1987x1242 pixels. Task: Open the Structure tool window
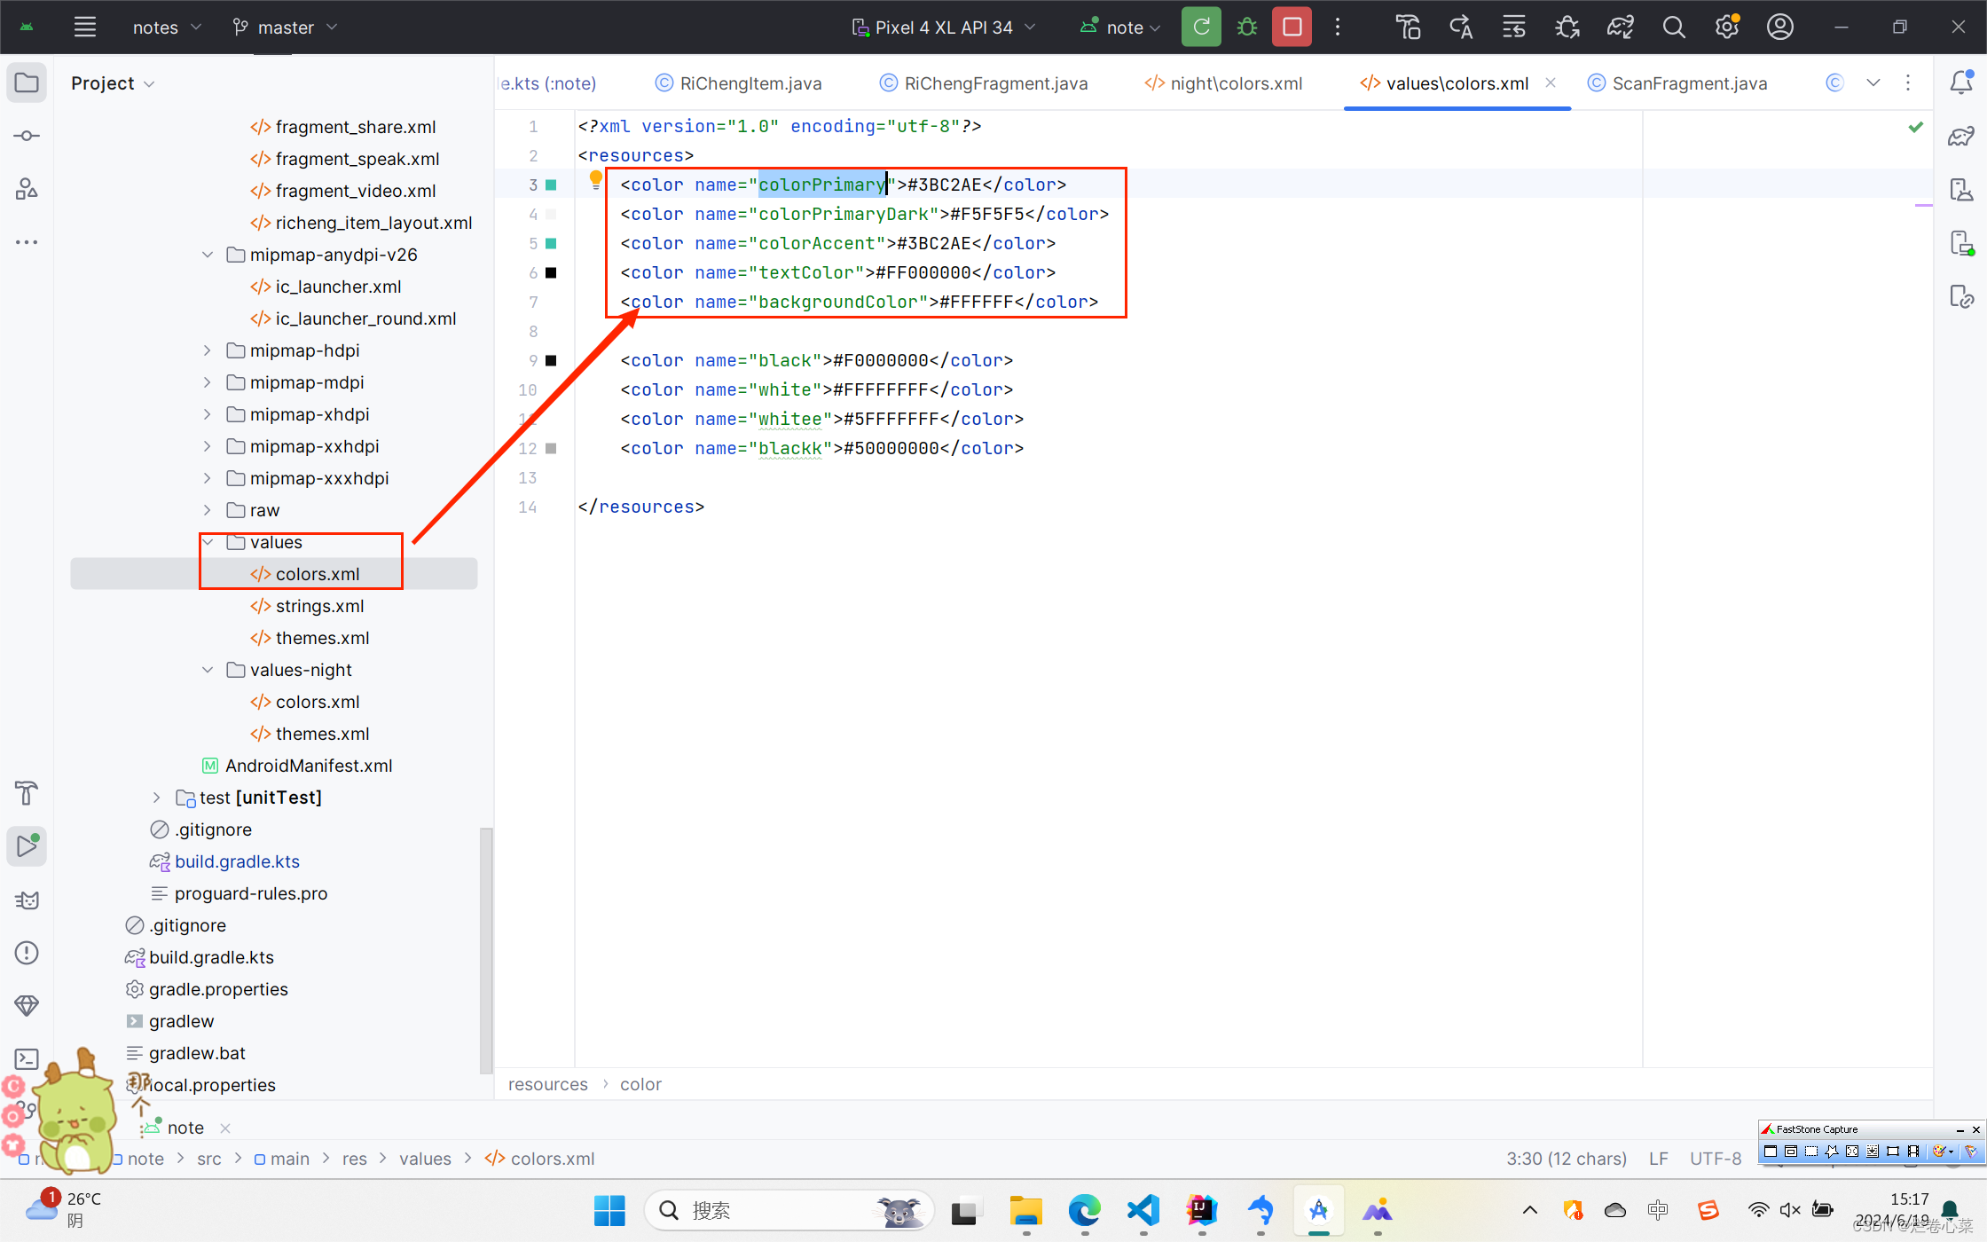[x=27, y=188]
